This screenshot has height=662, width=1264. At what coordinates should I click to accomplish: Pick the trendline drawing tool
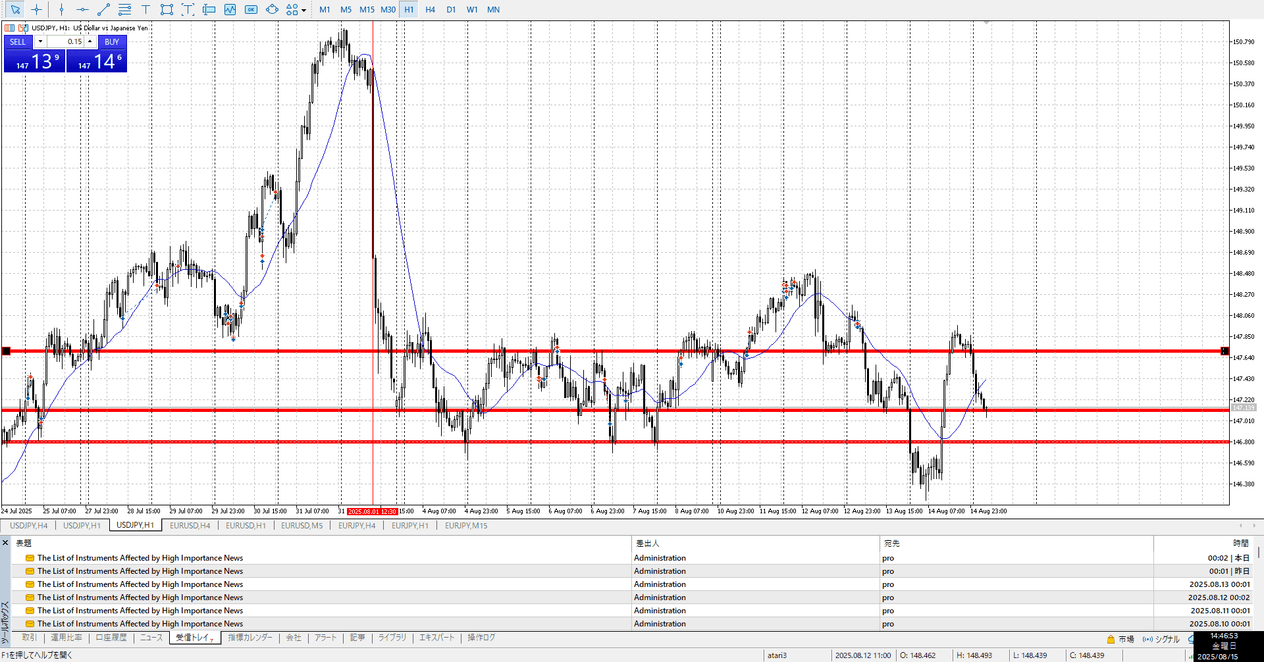point(103,9)
